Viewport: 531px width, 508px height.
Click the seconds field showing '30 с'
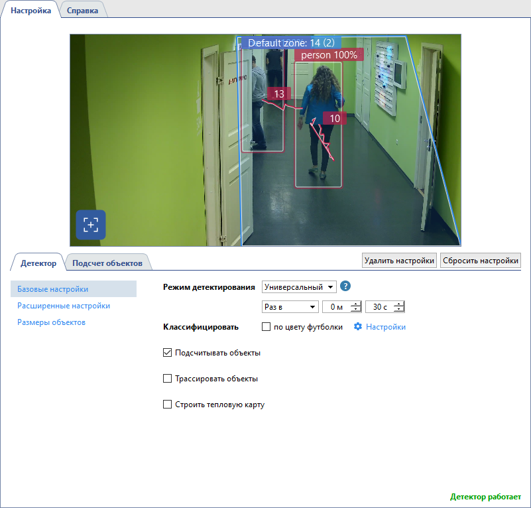click(x=380, y=306)
